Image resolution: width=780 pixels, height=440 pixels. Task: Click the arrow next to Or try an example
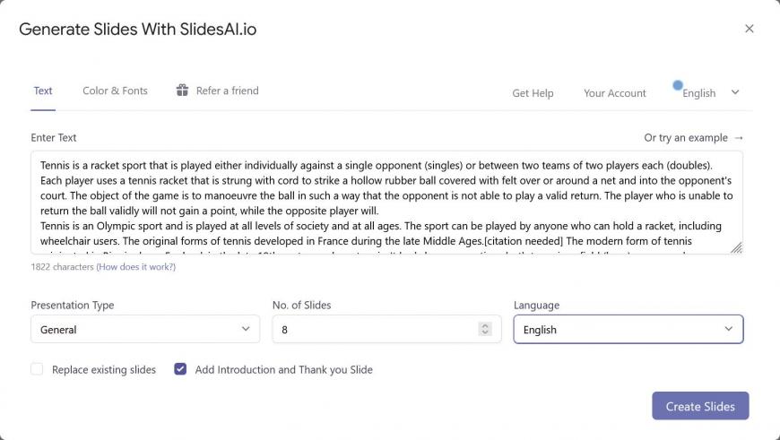coord(738,138)
